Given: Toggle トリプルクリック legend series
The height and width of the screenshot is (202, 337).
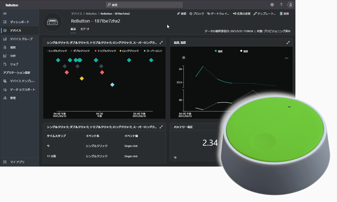Looking at the screenshot, I should click(105, 51).
